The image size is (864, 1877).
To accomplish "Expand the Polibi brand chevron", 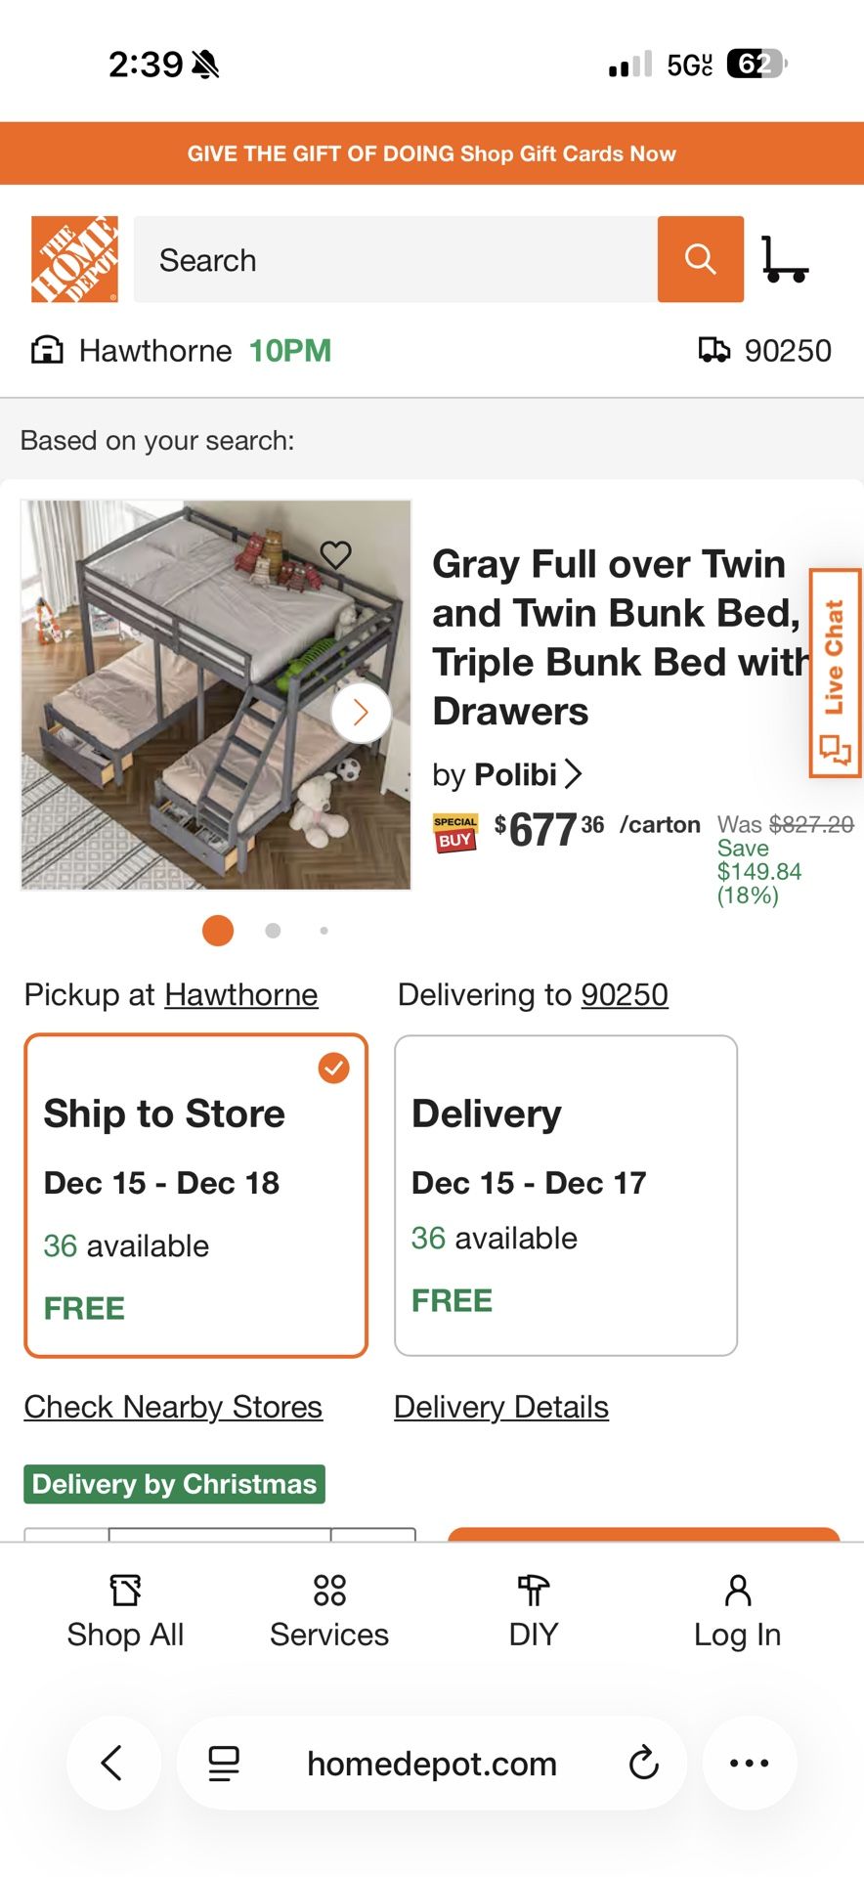I will [575, 773].
